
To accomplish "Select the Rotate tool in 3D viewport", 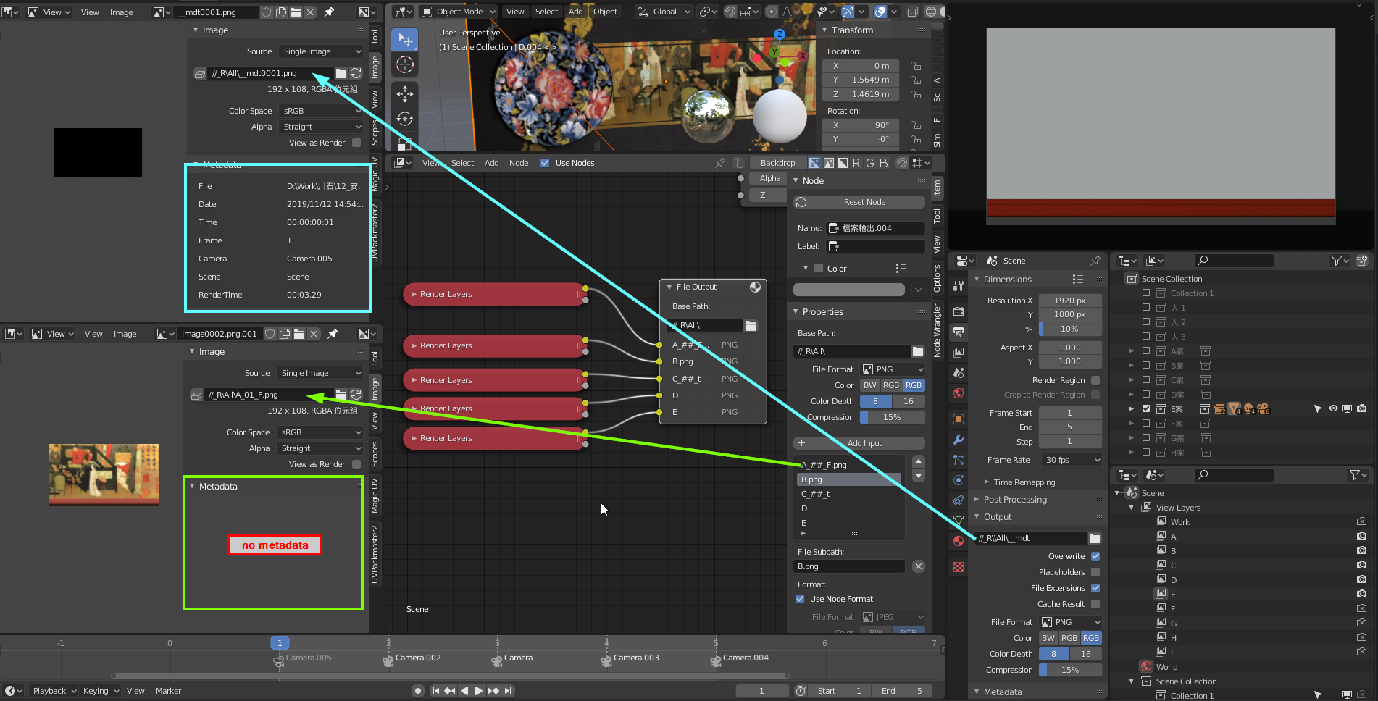I will tap(405, 119).
